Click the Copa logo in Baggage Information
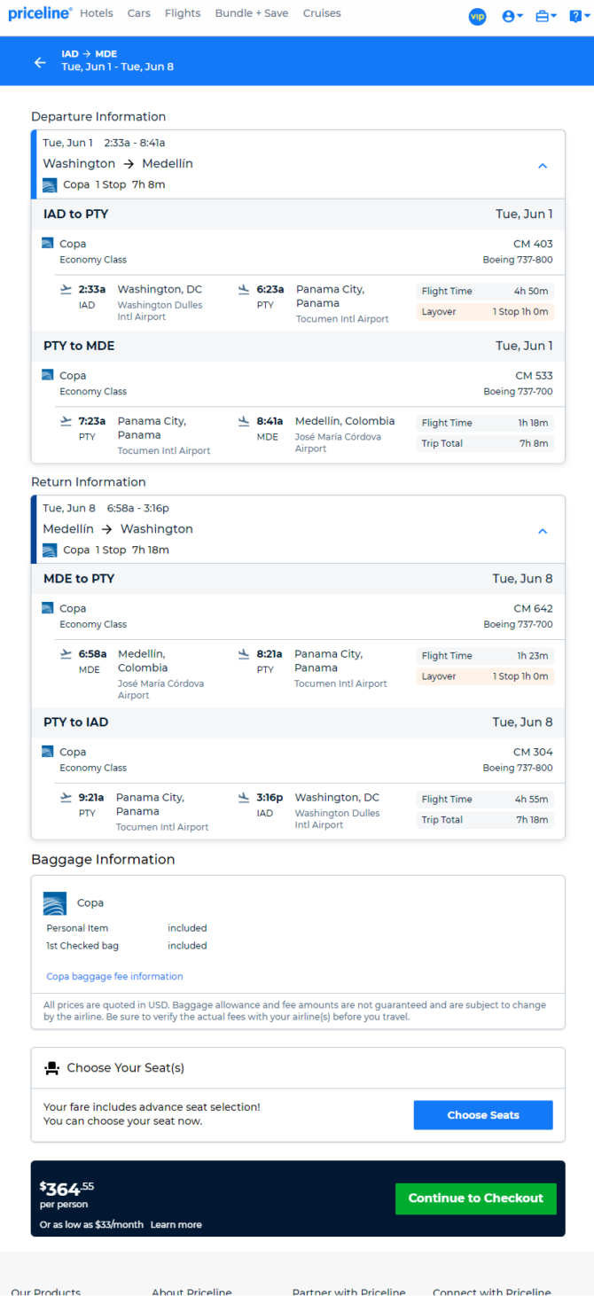This screenshot has width=594, height=1296. 55,903
